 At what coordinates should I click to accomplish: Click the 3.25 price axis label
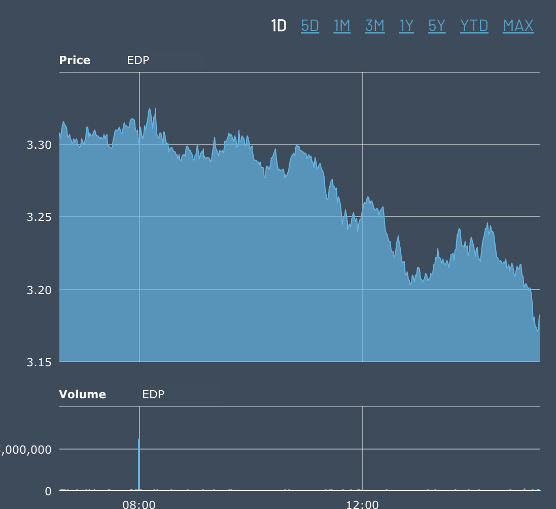39,217
